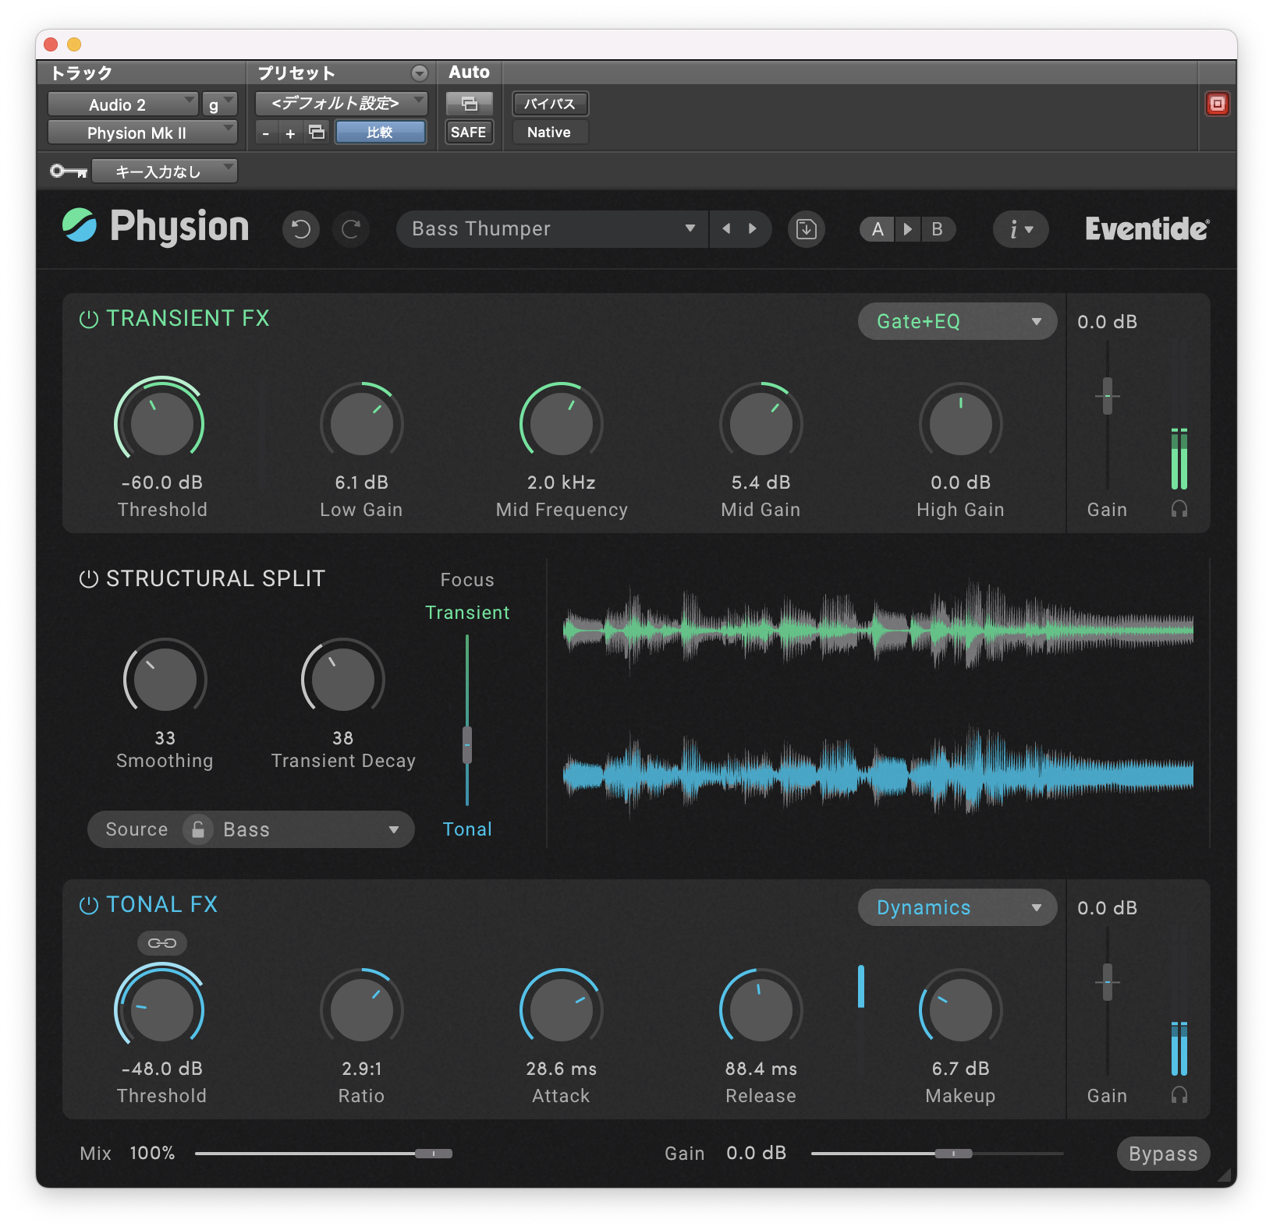This screenshot has height=1230, width=1273.
Task: Click the Transient FX Threshold knob
Action: tap(161, 423)
